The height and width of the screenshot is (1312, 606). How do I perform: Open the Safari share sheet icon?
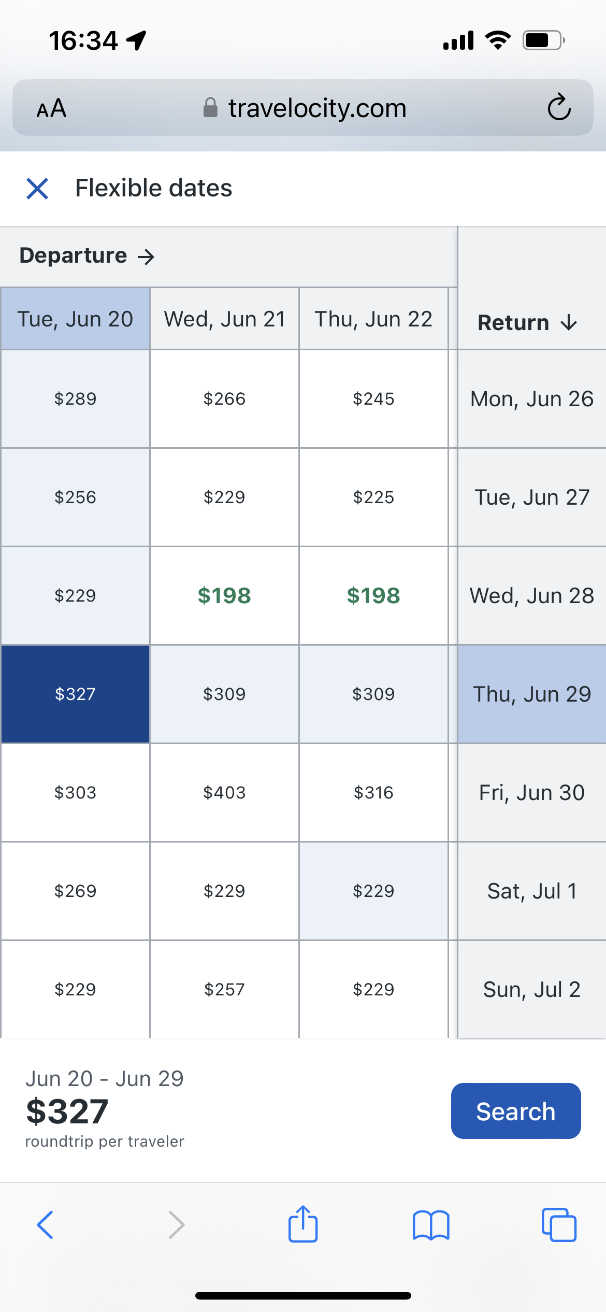(303, 1224)
